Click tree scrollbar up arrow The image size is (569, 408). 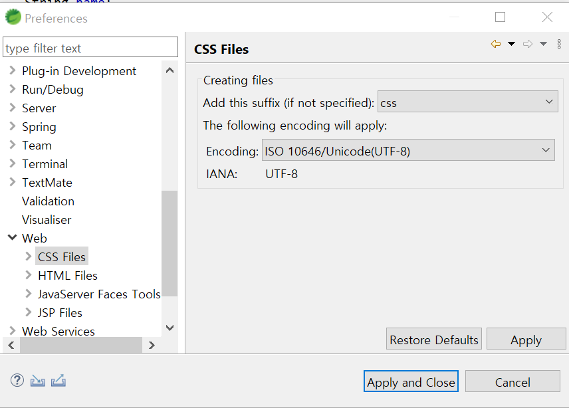tap(170, 70)
